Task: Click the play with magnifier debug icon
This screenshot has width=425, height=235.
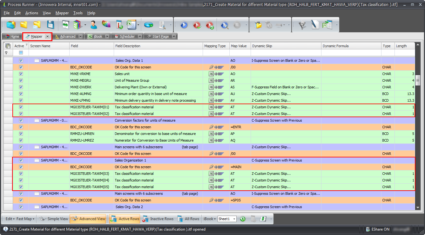Action: pyautogui.click(x=225, y=25)
